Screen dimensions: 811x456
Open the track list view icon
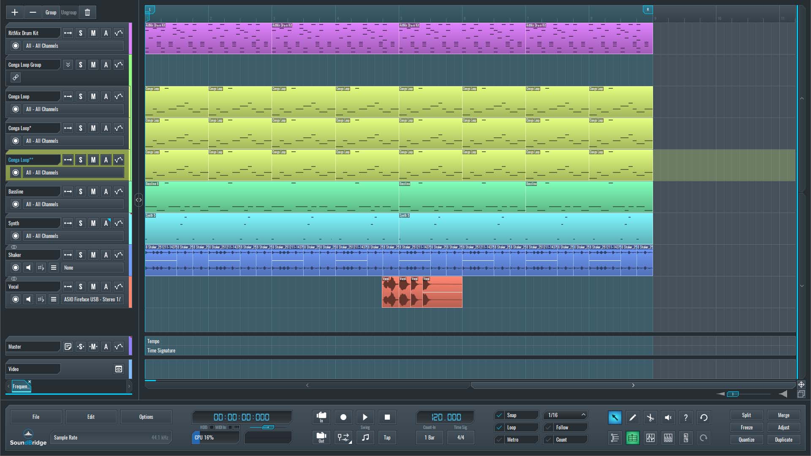[x=615, y=438]
